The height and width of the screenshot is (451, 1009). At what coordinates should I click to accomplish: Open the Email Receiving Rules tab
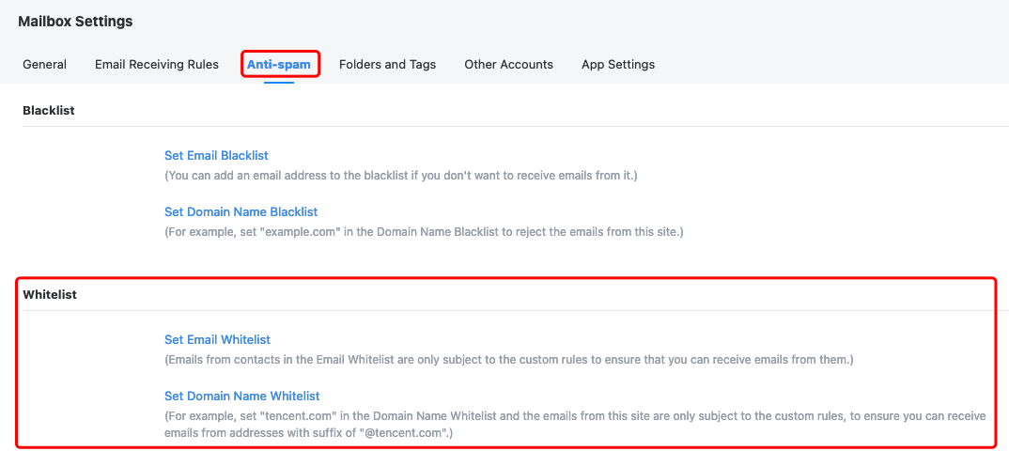(x=157, y=65)
